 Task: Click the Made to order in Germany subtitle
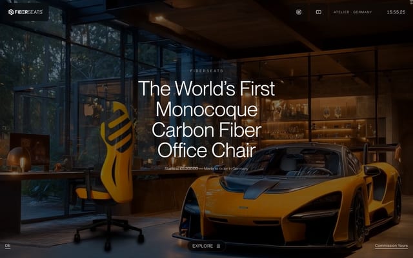(206, 168)
